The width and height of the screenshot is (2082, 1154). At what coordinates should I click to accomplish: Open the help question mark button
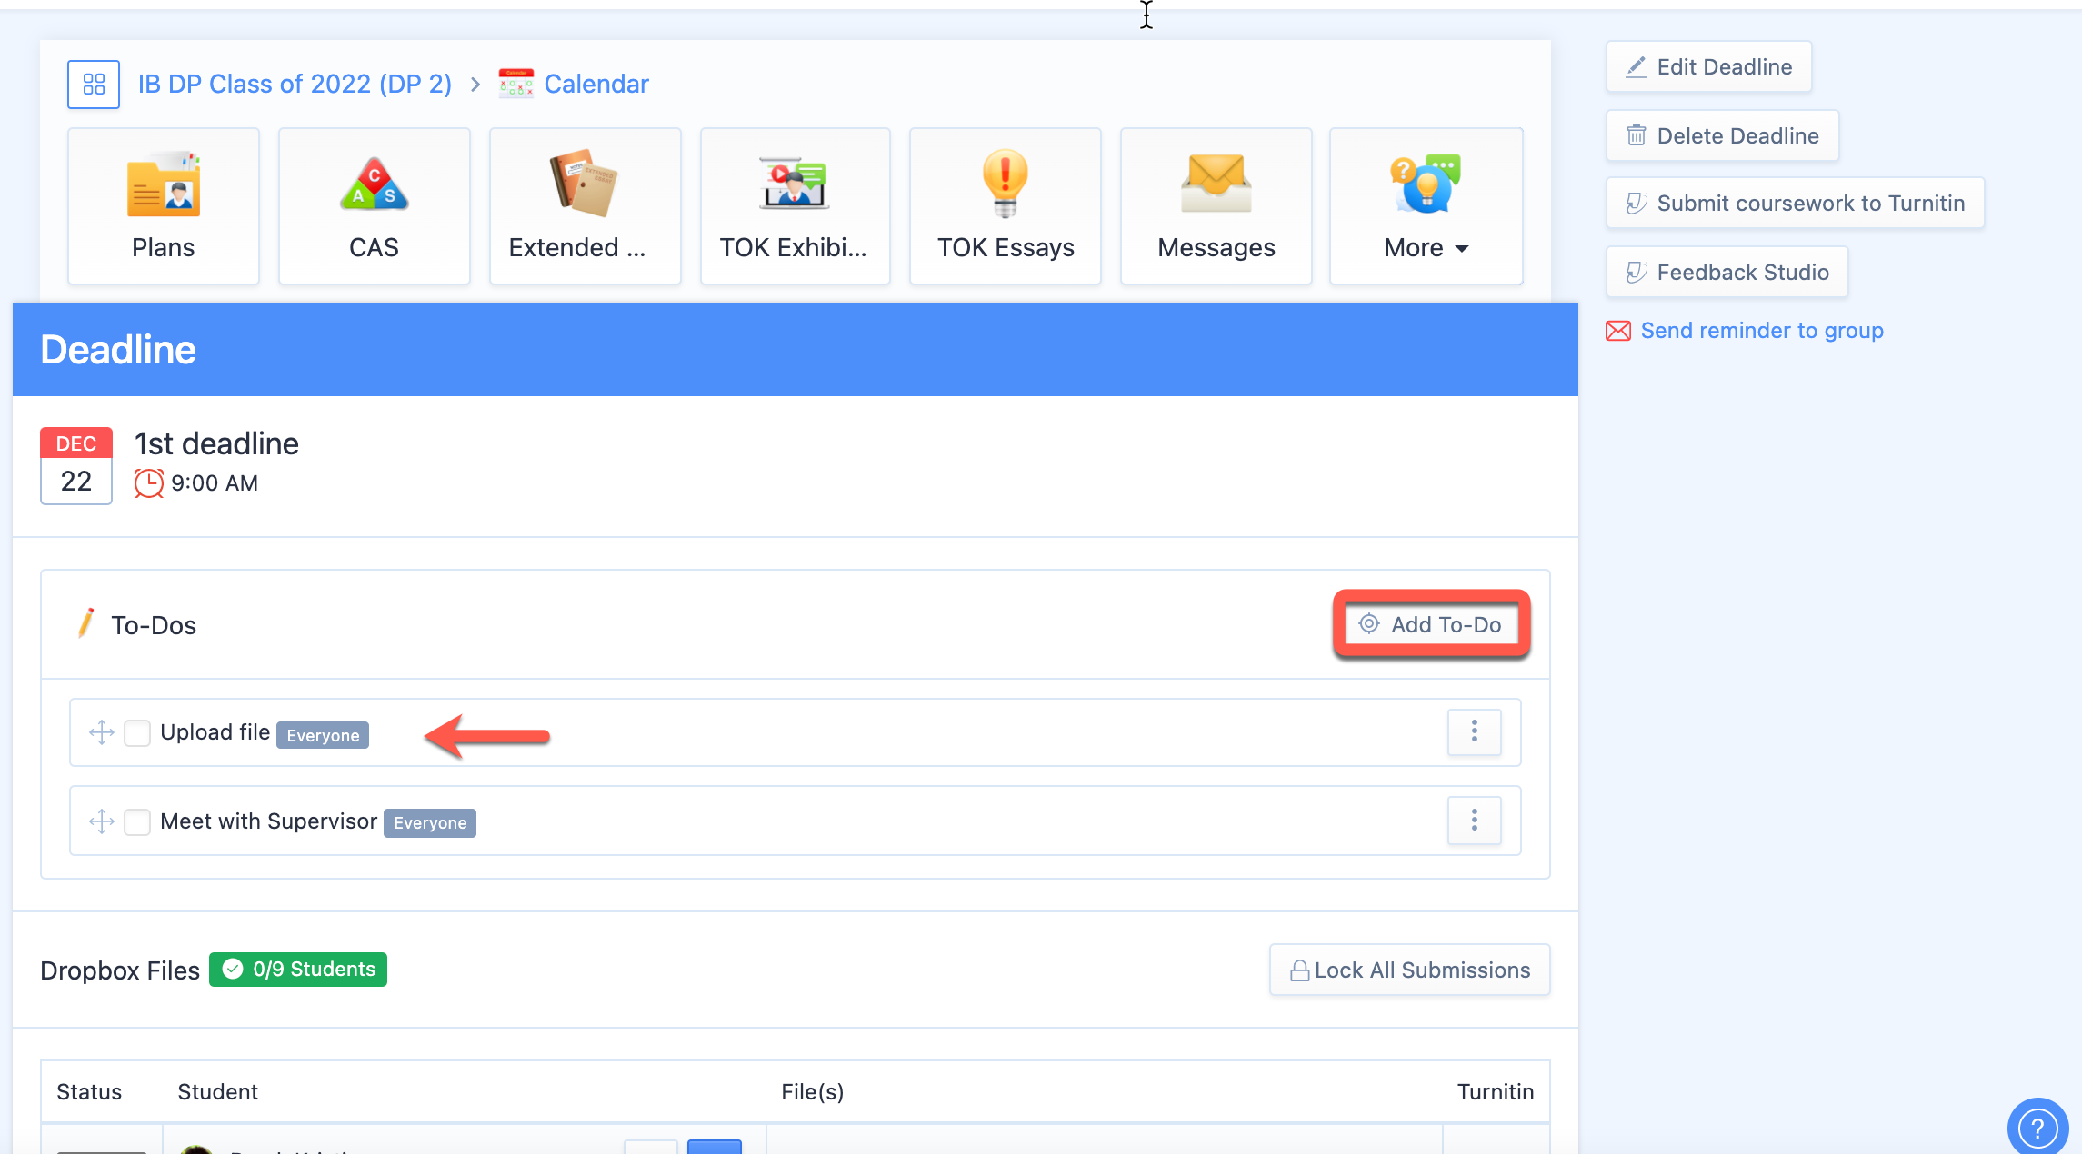click(2038, 1128)
